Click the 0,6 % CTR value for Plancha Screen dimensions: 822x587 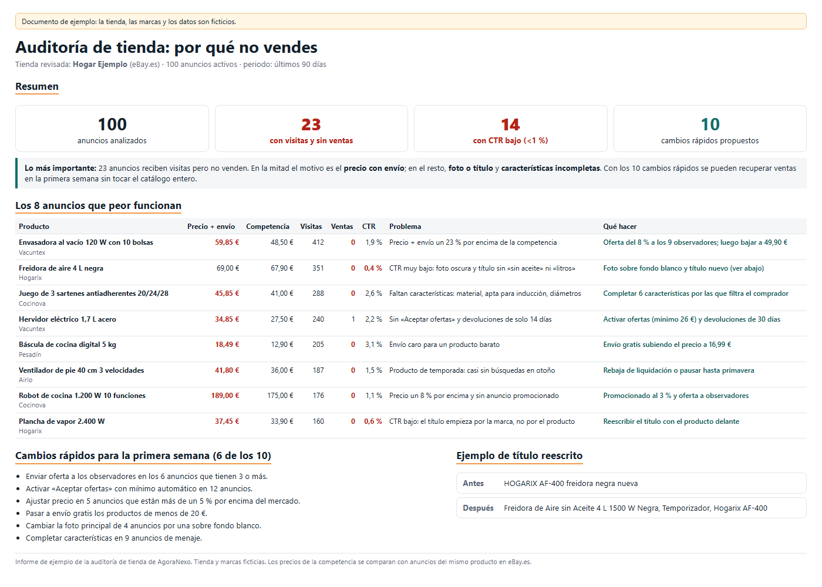click(373, 421)
